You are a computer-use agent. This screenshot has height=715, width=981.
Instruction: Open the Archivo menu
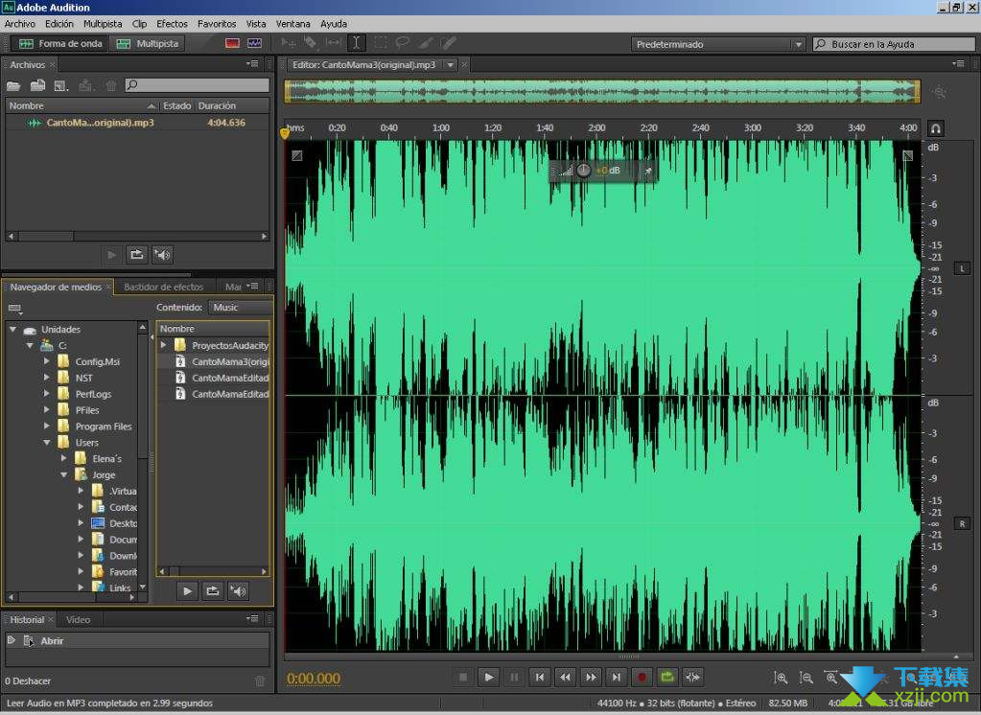20,24
